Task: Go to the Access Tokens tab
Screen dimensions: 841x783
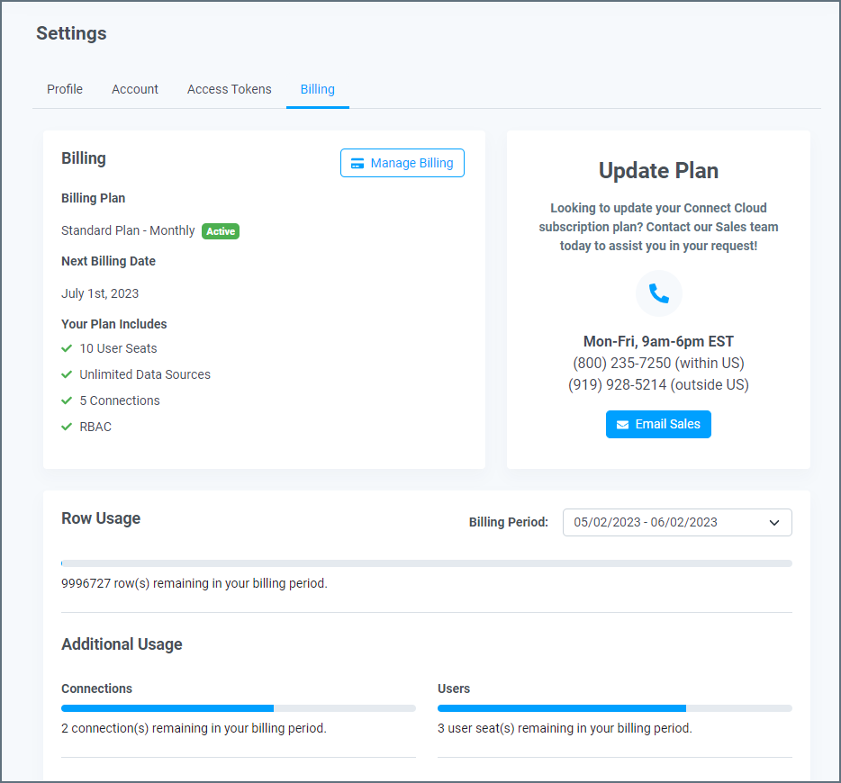Action: point(229,89)
